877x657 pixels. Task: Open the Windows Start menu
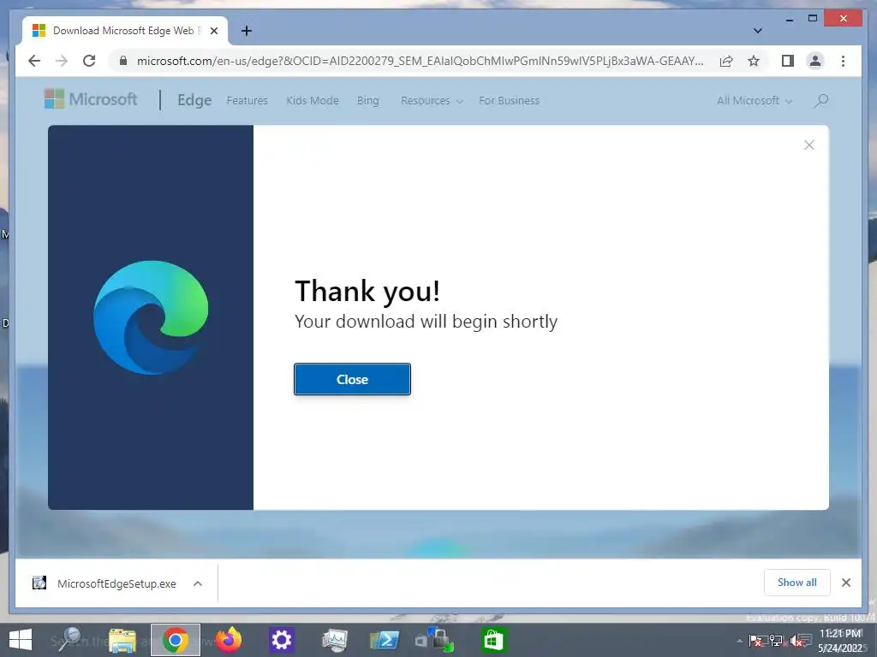pos(21,640)
